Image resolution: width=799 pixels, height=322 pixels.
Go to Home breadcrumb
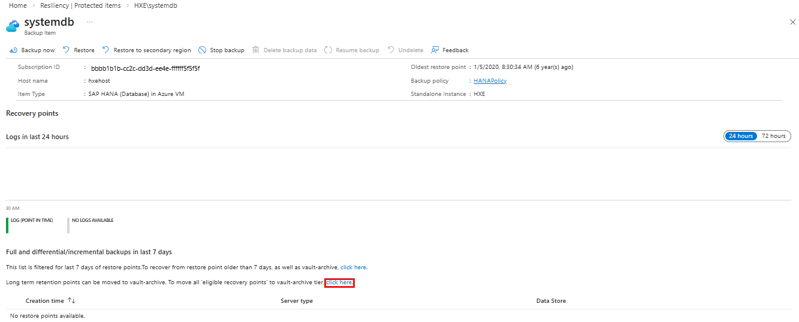point(18,5)
